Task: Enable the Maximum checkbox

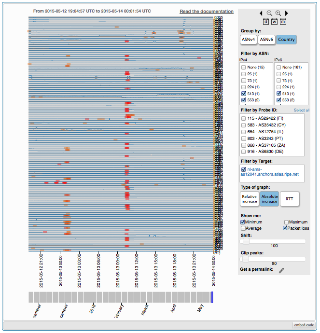Action: click(287, 222)
